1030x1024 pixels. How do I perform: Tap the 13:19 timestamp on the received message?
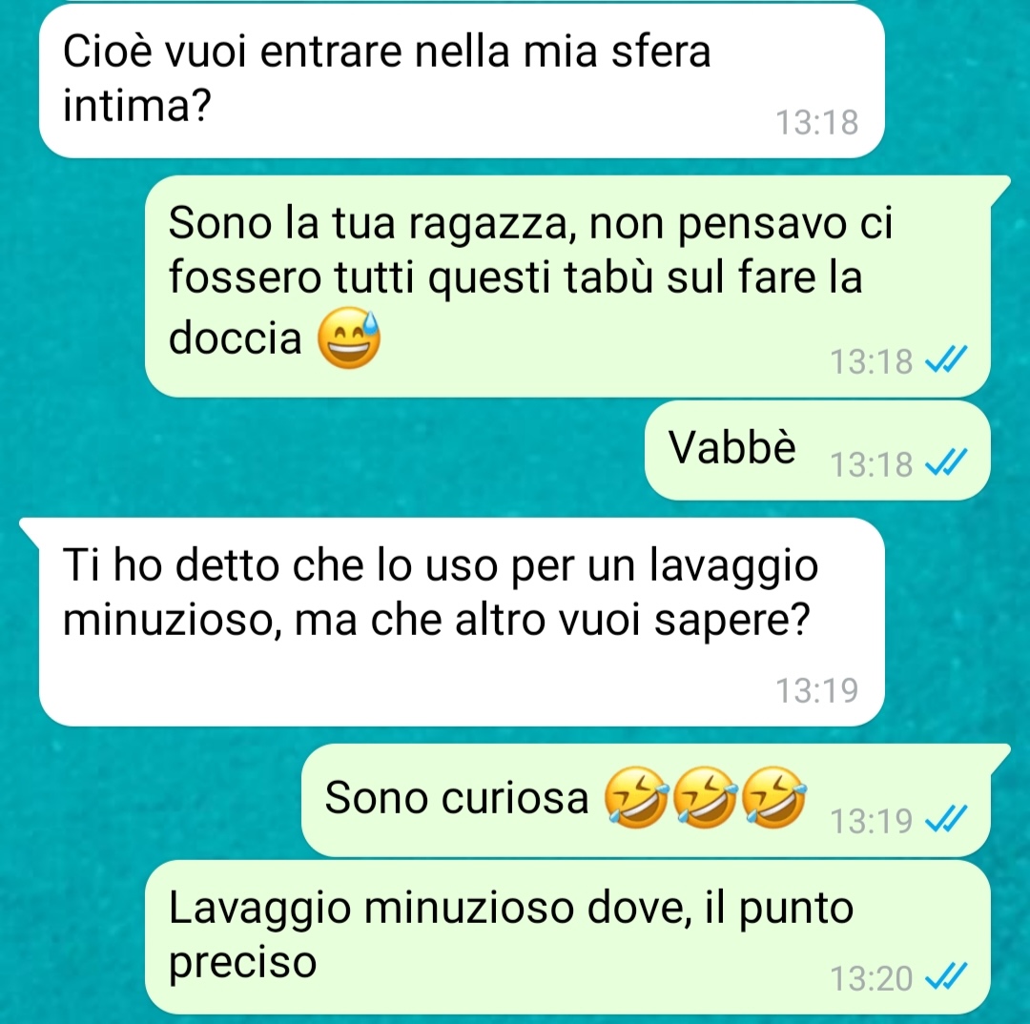817,690
